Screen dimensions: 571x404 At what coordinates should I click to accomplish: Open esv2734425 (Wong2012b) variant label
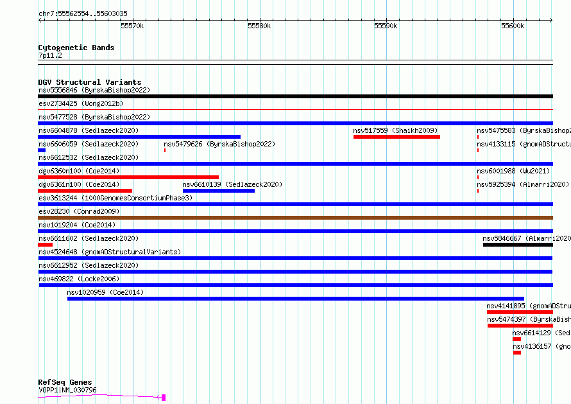(x=81, y=103)
